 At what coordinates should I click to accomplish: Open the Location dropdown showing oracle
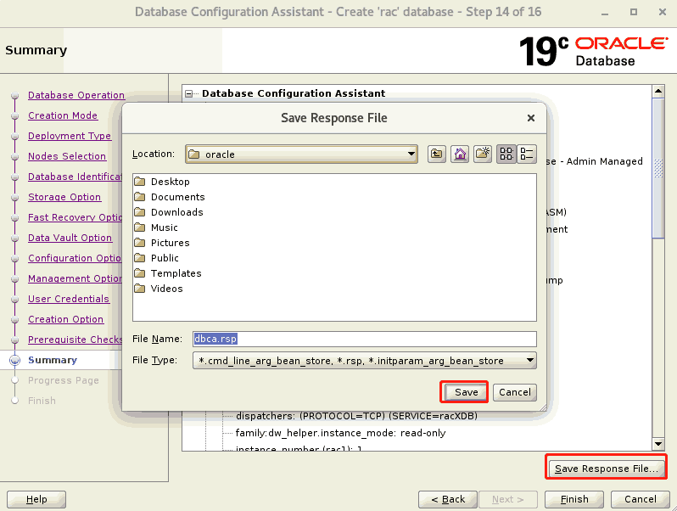pos(301,154)
